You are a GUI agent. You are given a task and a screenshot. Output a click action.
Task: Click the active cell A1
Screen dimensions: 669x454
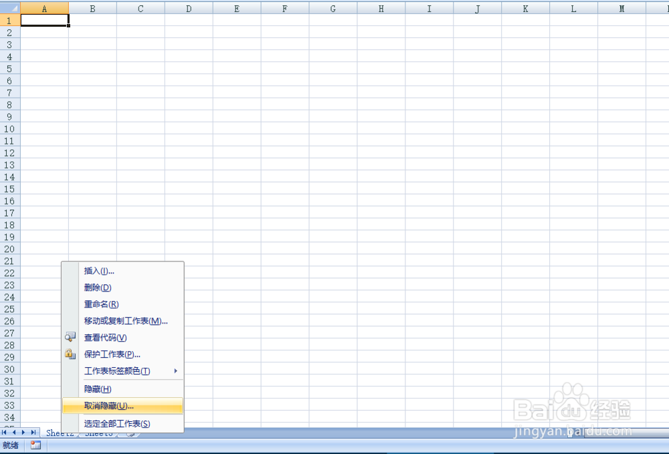coord(44,20)
